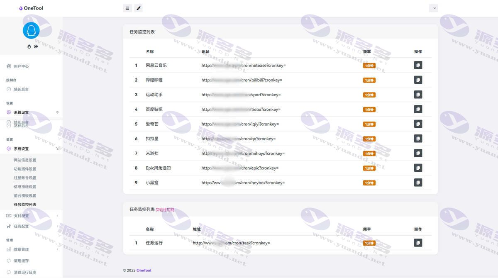
Task: Click the URL ending in cron/netease?cronkey=
Action: (244, 66)
